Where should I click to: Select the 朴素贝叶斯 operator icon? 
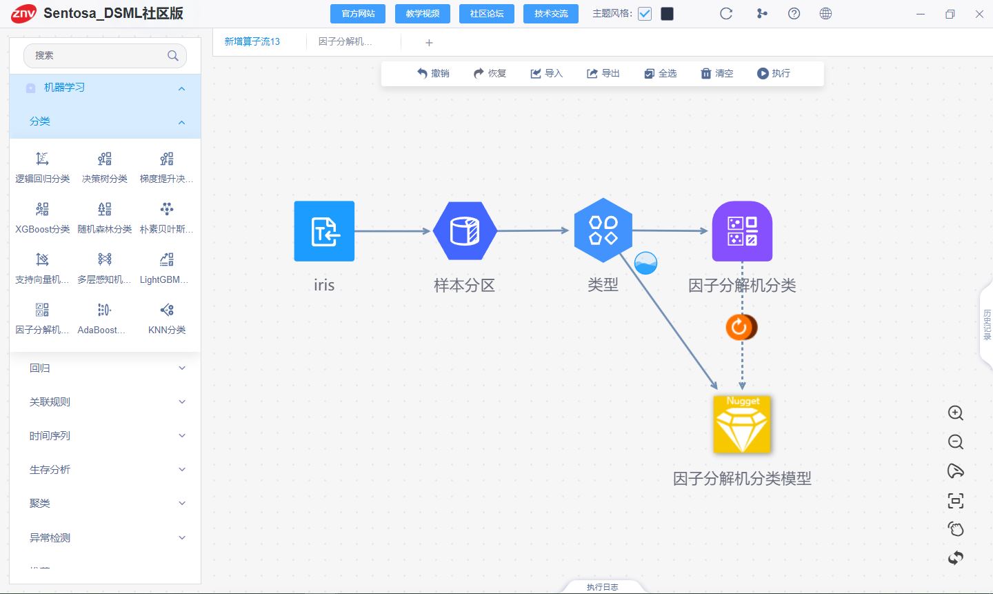point(167,209)
